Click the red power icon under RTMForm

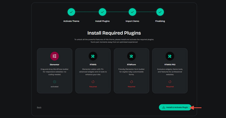(131, 82)
